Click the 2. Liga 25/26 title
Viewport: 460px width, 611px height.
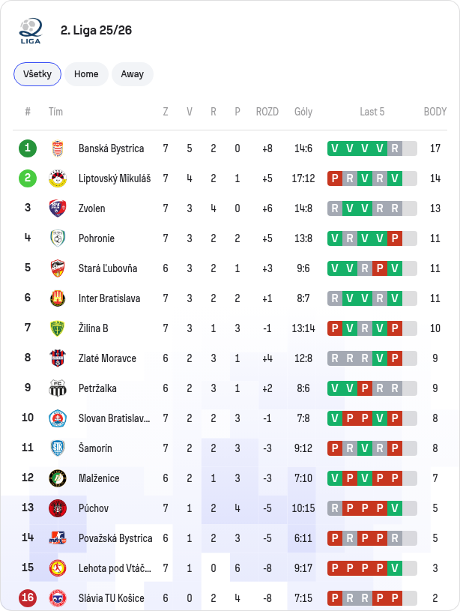[96, 31]
